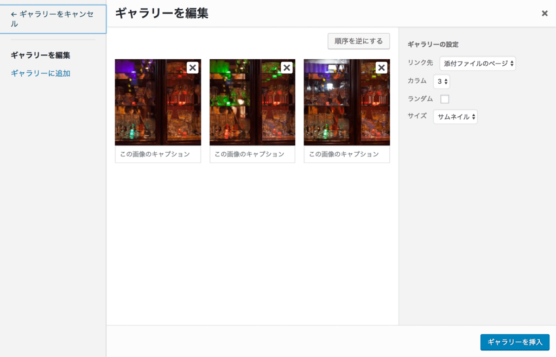The image size is (556, 357).
Task: Select the rightmost glassware photo thumbnail
Action: click(346, 103)
